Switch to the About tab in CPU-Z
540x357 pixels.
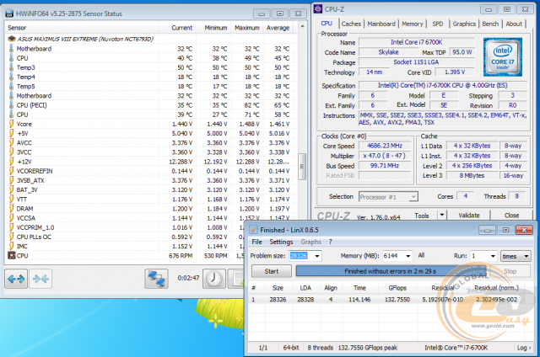coord(514,24)
